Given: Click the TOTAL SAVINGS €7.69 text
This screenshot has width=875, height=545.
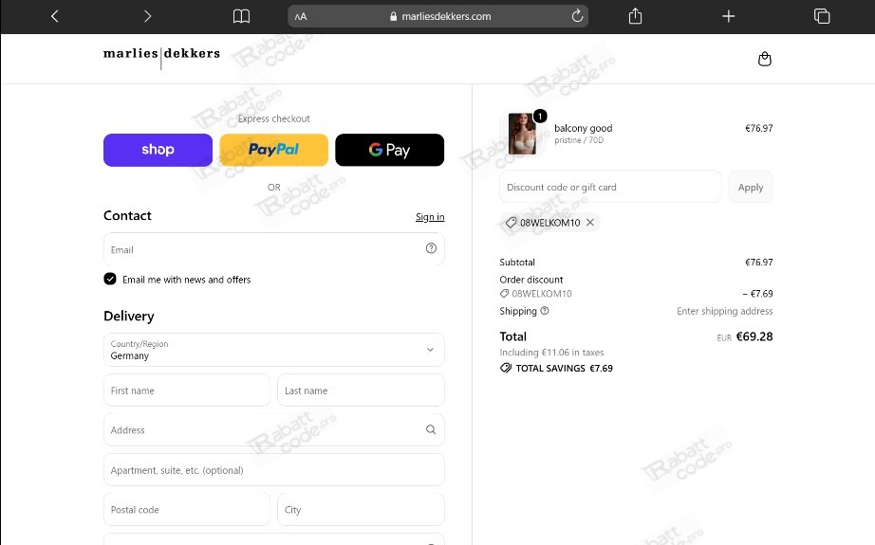Looking at the screenshot, I should click(564, 369).
